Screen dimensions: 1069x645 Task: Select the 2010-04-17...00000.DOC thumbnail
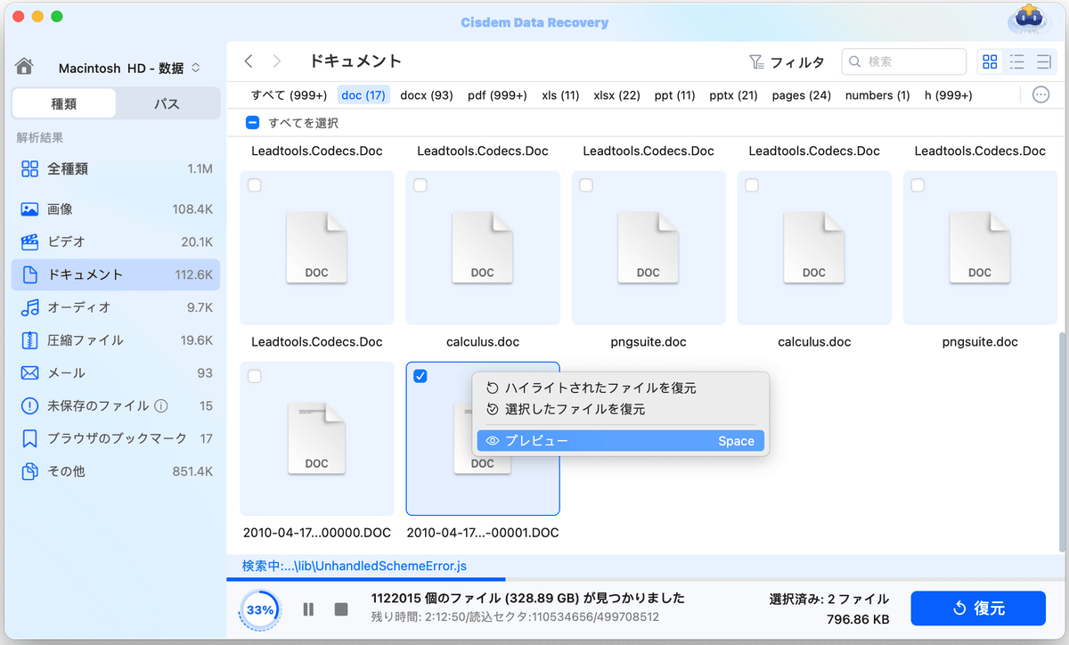(x=317, y=438)
